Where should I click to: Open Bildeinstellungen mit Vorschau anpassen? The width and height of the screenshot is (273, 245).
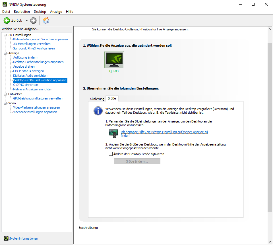coord(40,39)
